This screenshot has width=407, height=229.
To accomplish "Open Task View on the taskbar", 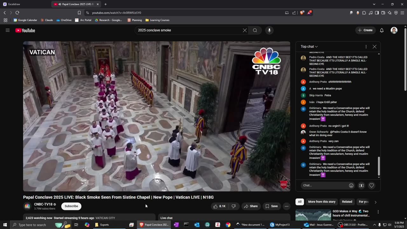I will (x=76, y=225).
